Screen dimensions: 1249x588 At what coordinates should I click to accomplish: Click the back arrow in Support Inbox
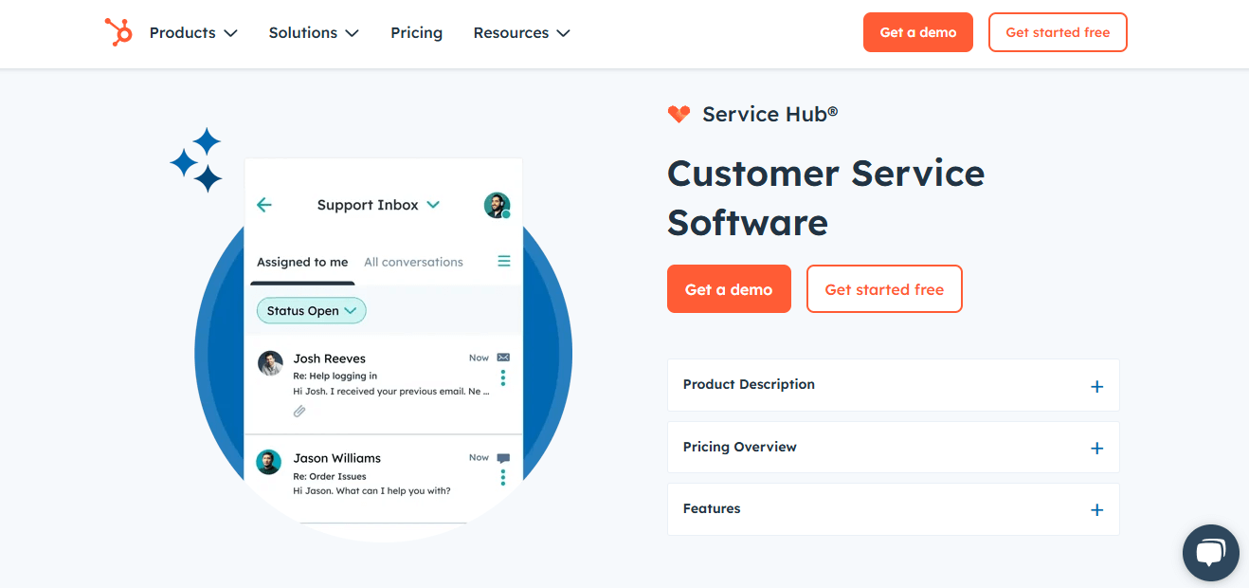(x=264, y=205)
